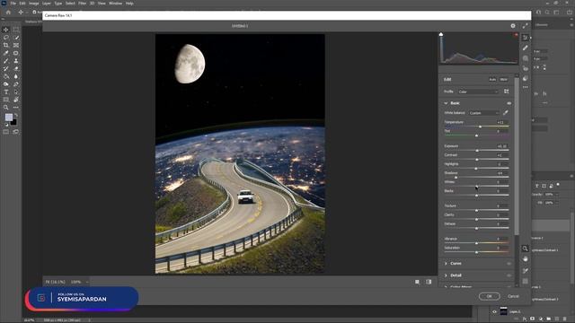The image size is (575, 323).
Task: Toggle full screen mode in Camera Raw
Action: [525, 26]
